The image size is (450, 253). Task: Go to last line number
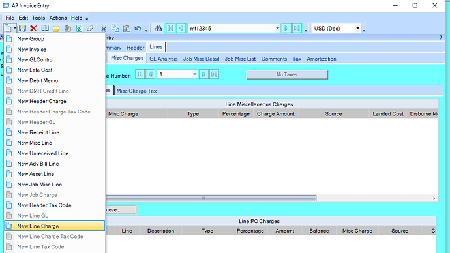coord(214,74)
